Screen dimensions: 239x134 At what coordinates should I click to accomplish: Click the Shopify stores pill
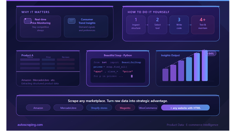click(99, 108)
